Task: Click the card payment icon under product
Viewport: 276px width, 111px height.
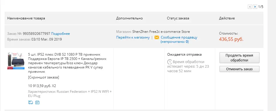Action: (x=37, y=102)
